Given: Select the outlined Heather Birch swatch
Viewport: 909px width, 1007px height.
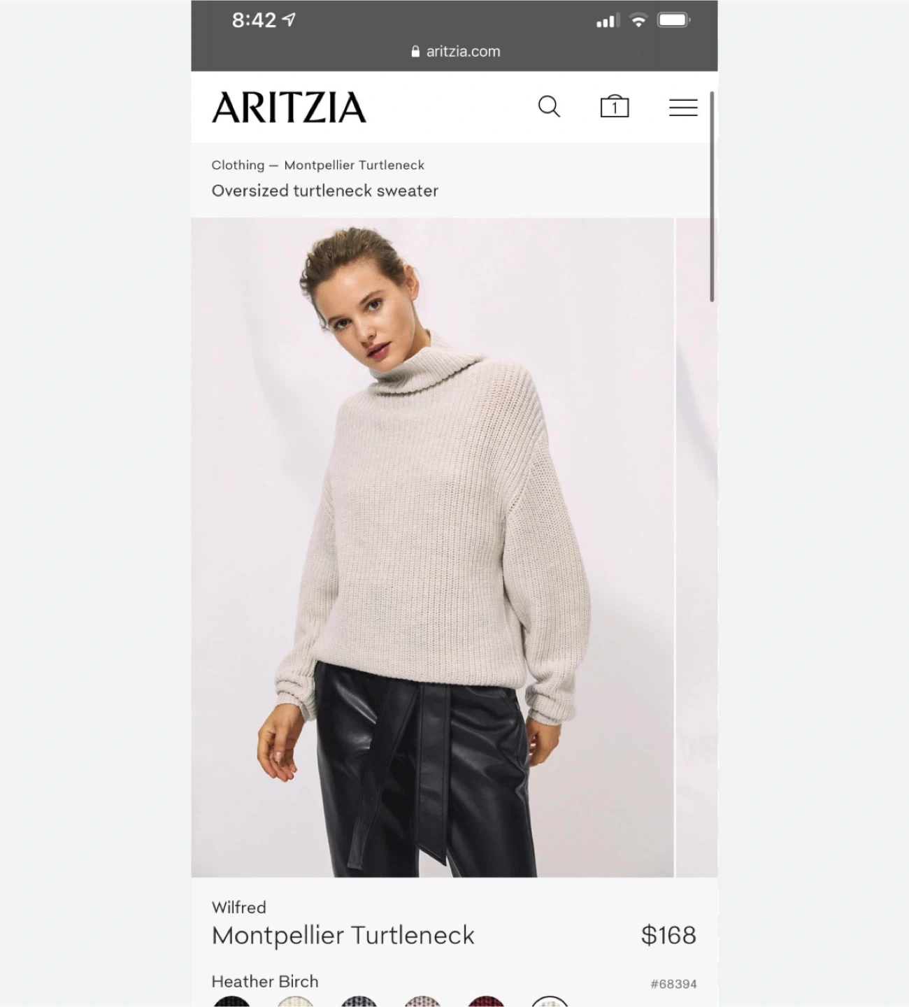Looking at the screenshot, I should 550,1001.
